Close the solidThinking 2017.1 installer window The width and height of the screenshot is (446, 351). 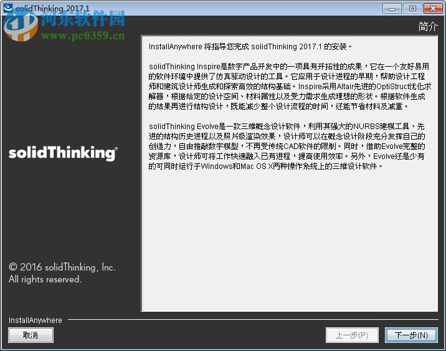pos(433,9)
